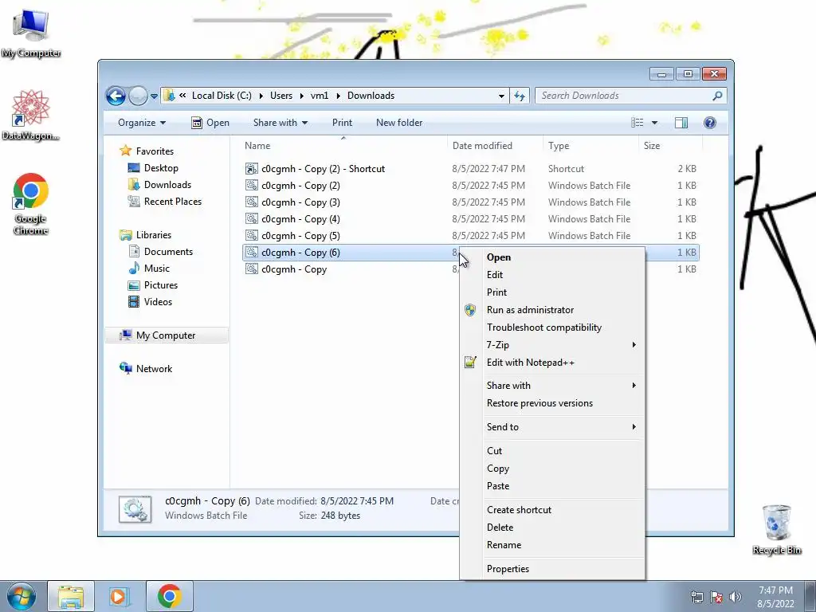Open Windows Explorer from the taskbar
The width and height of the screenshot is (816, 612).
tap(71, 596)
